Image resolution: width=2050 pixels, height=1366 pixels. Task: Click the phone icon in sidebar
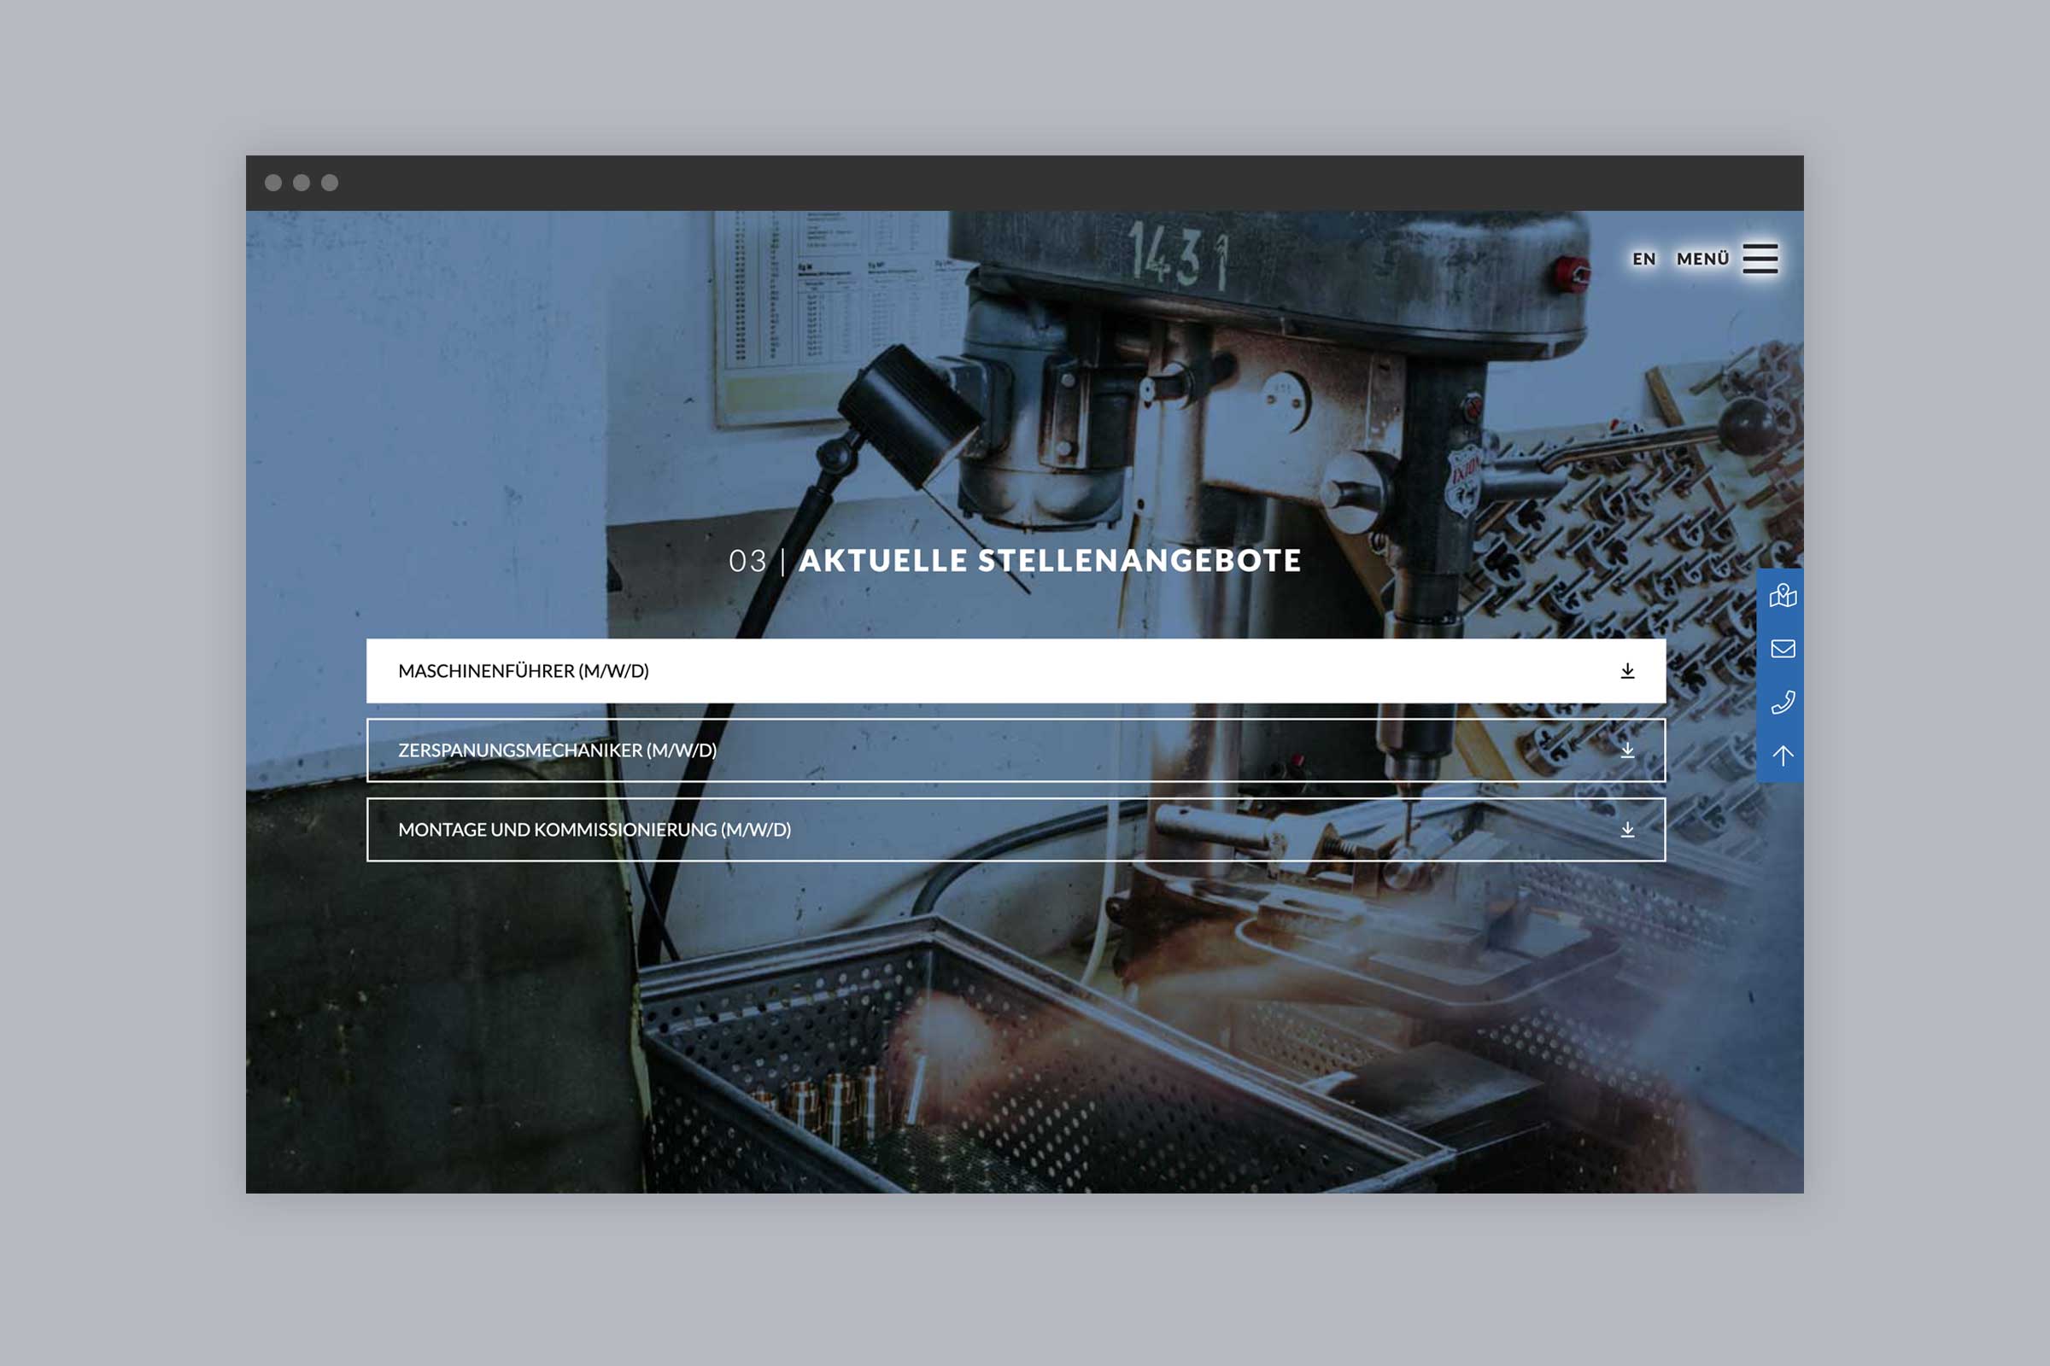1783,702
